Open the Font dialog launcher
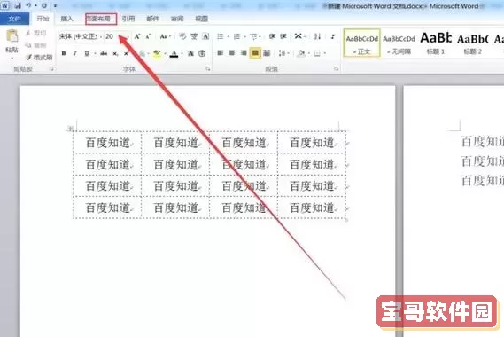Screen dimensions: 504x337 [x=207, y=69]
